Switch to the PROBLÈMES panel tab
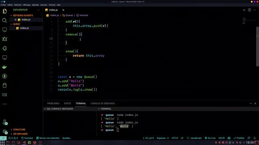Viewport: 259px width, 145px height. point(53,104)
